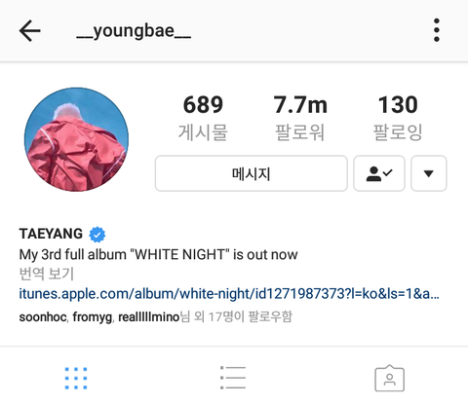
Task: Open mutual follower realllllmino's profile
Action: 149,317
